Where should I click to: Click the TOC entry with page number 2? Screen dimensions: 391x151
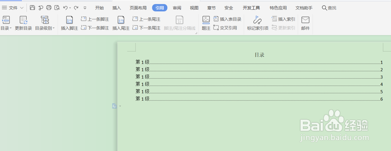pos(259,70)
